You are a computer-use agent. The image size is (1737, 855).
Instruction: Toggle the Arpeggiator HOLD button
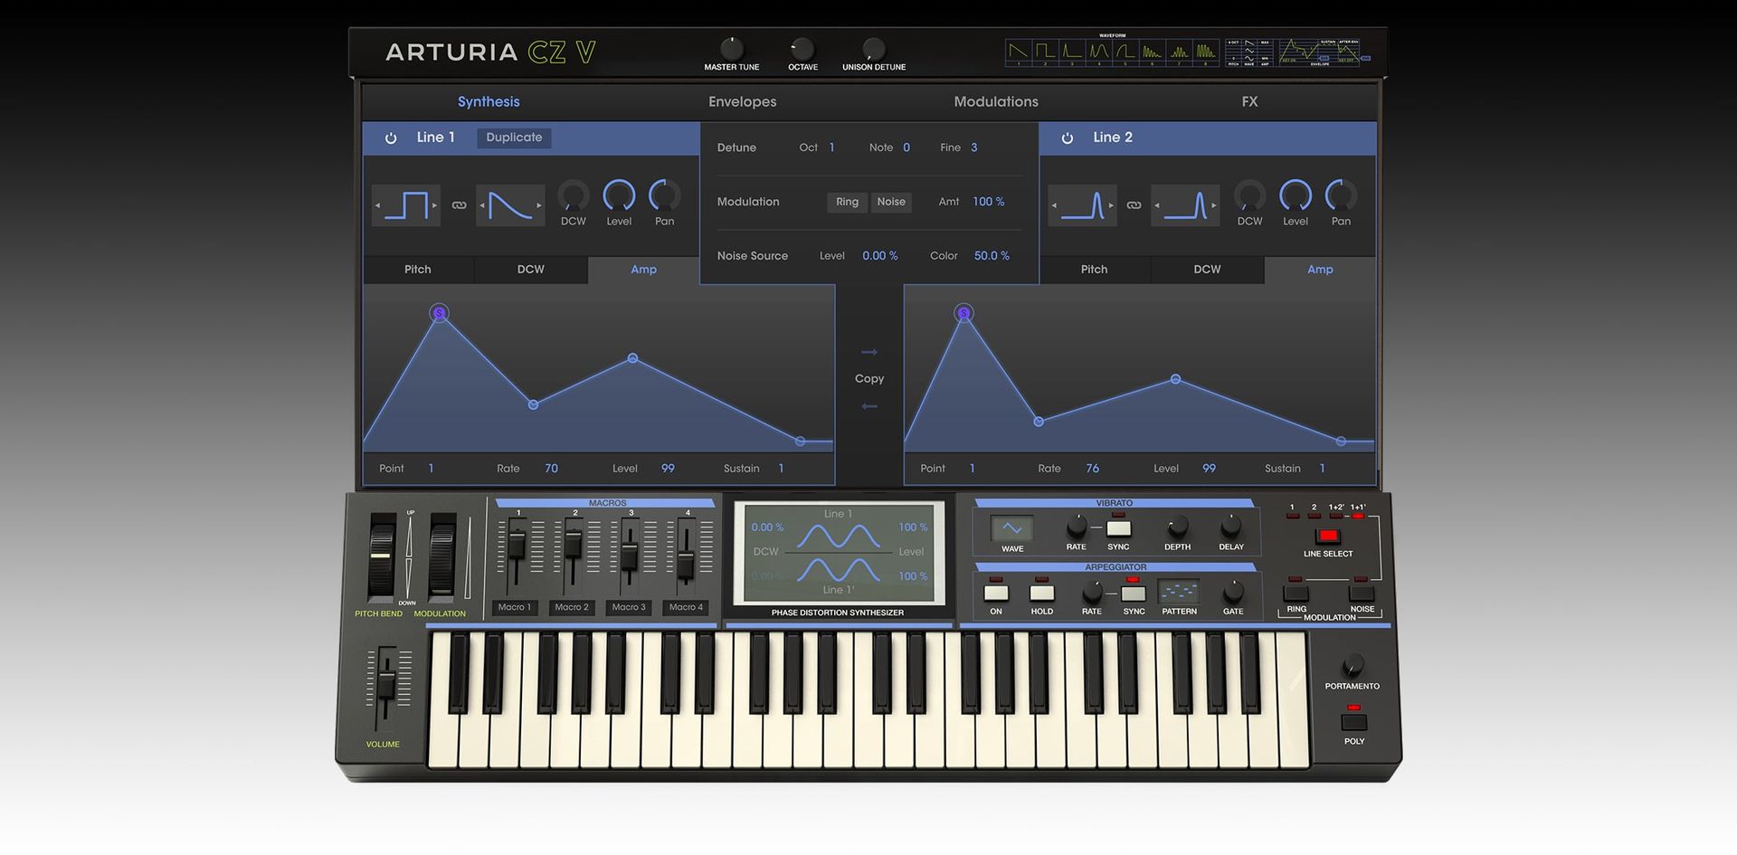pos(1041,594)
